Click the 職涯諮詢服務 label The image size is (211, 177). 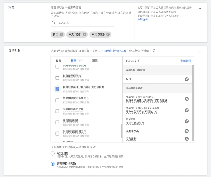pyautogui.click(x=71, y=121)
